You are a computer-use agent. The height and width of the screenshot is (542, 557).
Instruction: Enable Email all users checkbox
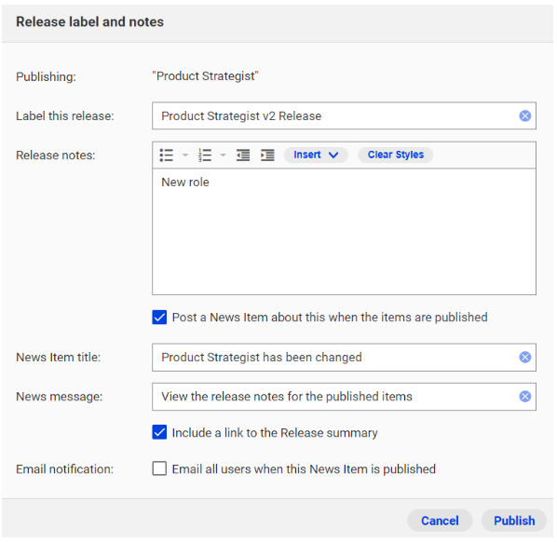click(x=159, y=468)
